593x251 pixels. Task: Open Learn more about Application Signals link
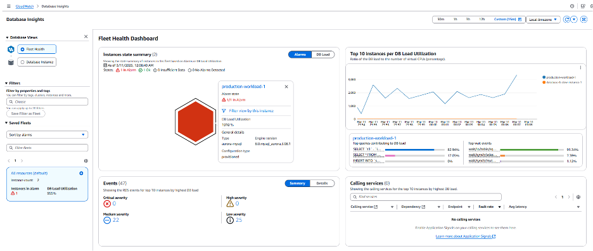466,236
